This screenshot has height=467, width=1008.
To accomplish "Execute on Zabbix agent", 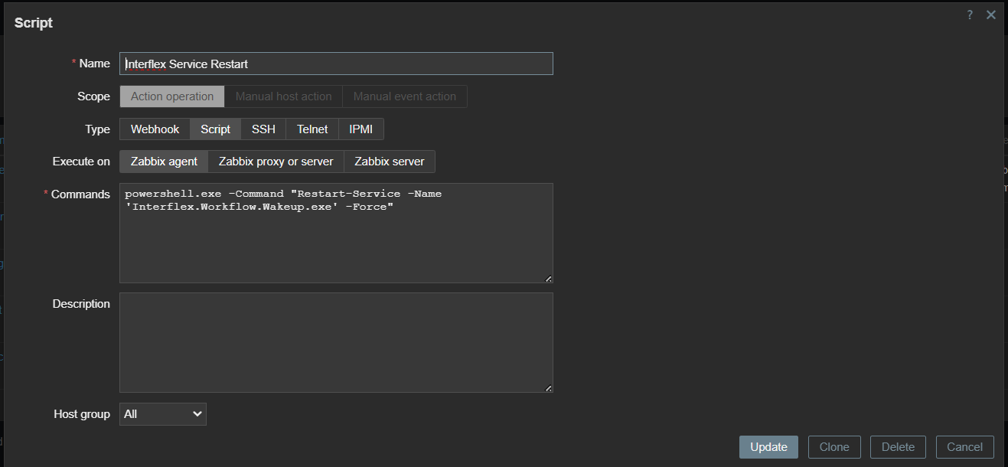I will 164,162.
